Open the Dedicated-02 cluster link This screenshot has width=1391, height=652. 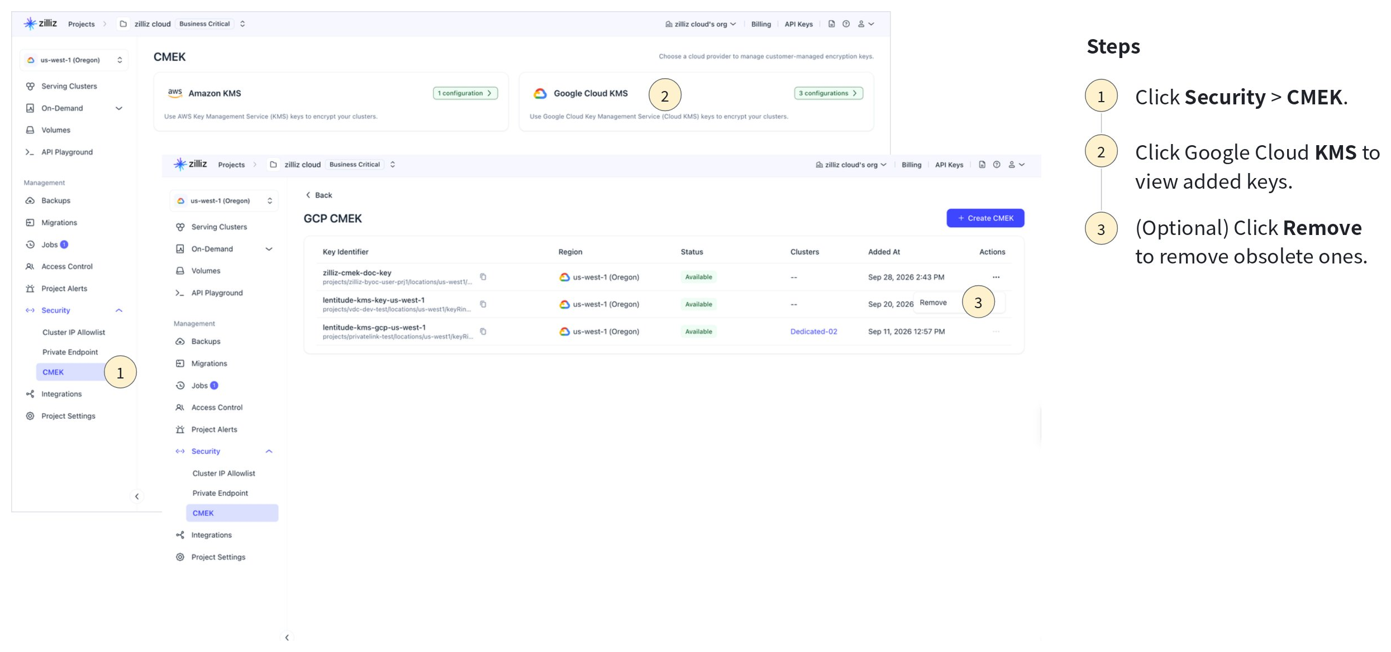coord(813,332)
